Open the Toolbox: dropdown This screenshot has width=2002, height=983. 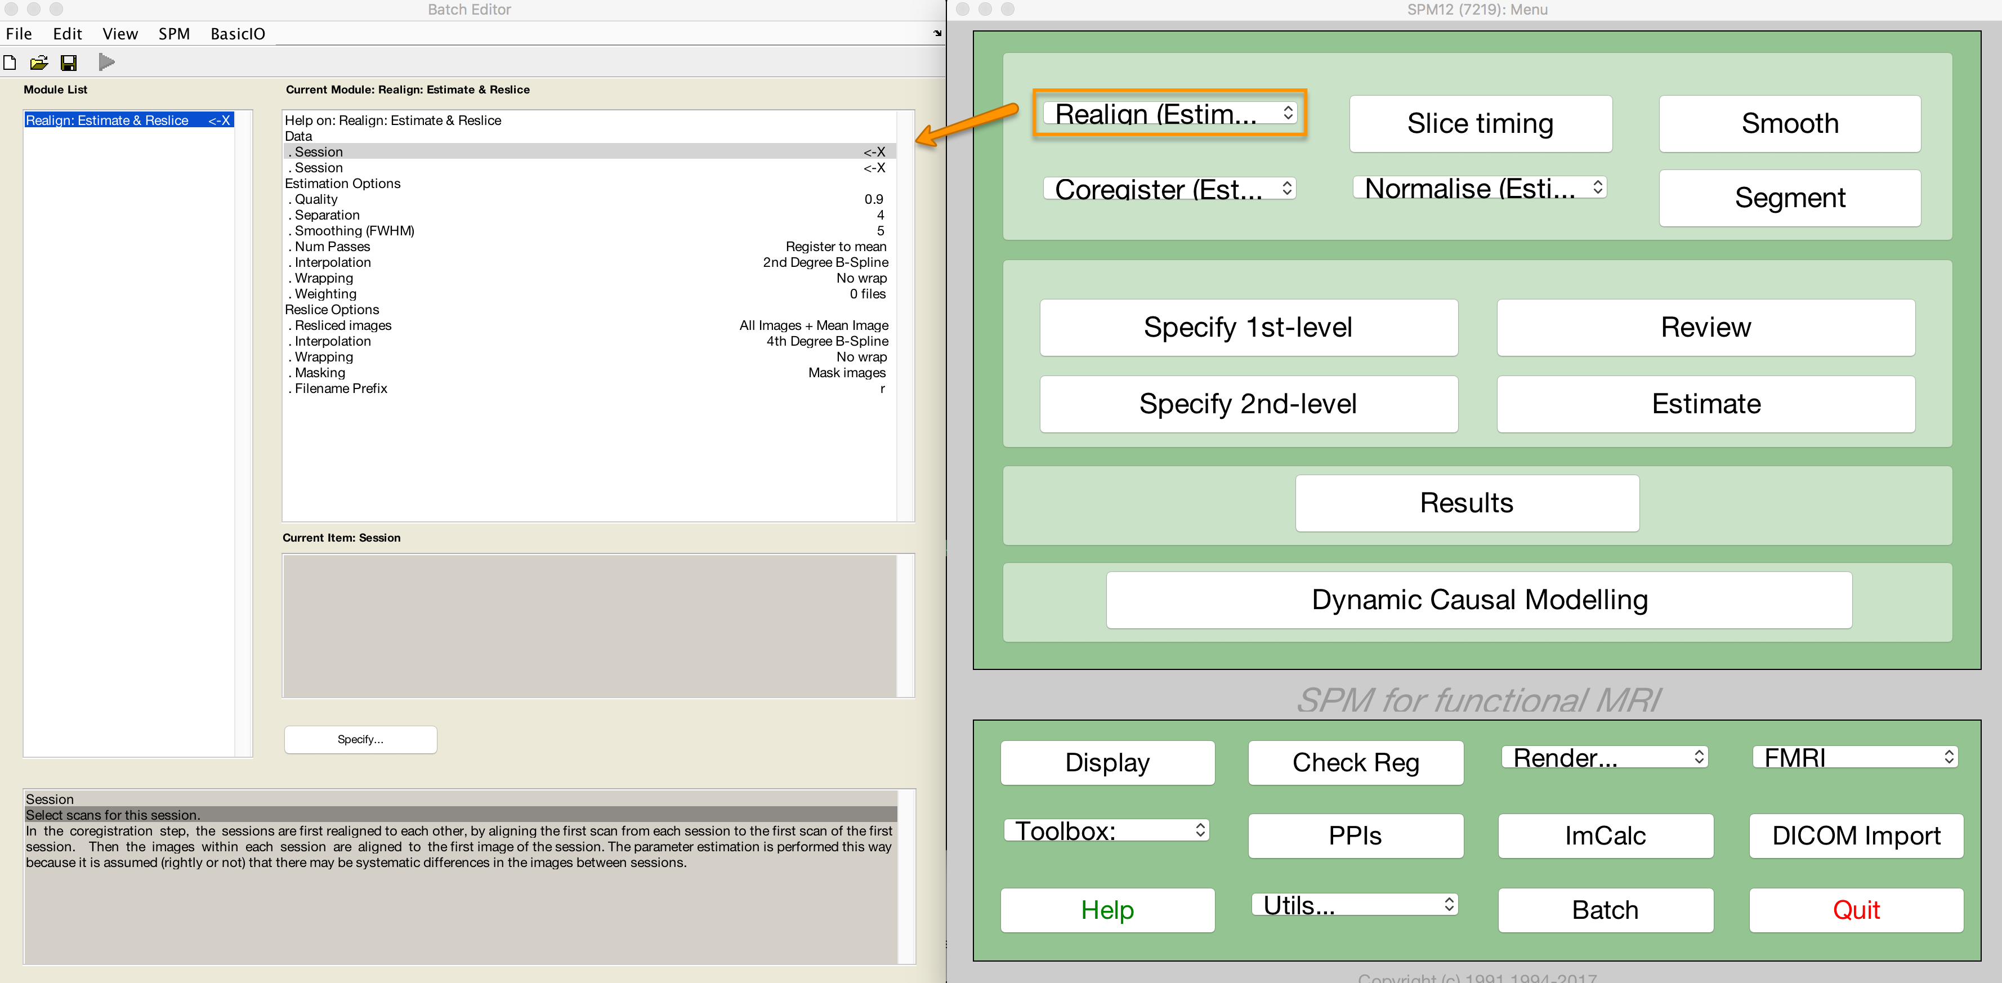point(1106,830)
